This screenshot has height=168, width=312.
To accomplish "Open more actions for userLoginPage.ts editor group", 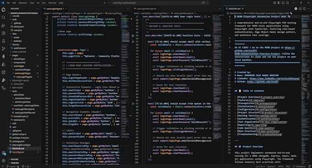I will coord(128,9).
